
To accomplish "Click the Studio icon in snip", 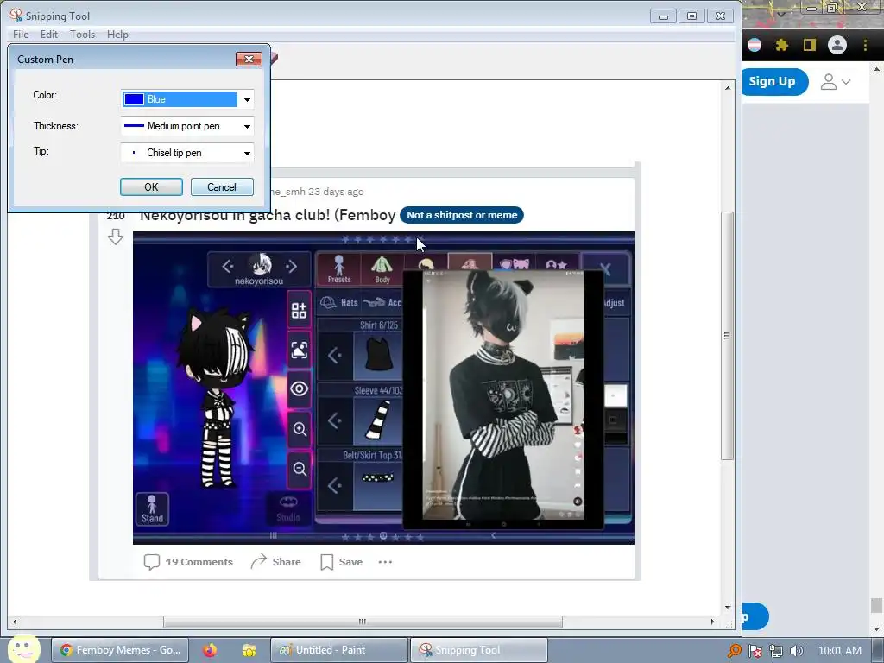I will click(x=288, y=509).
